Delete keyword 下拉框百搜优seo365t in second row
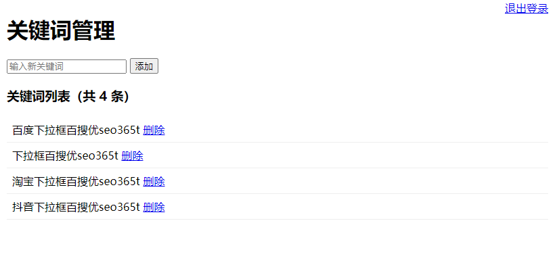 (x=132, y=155)
